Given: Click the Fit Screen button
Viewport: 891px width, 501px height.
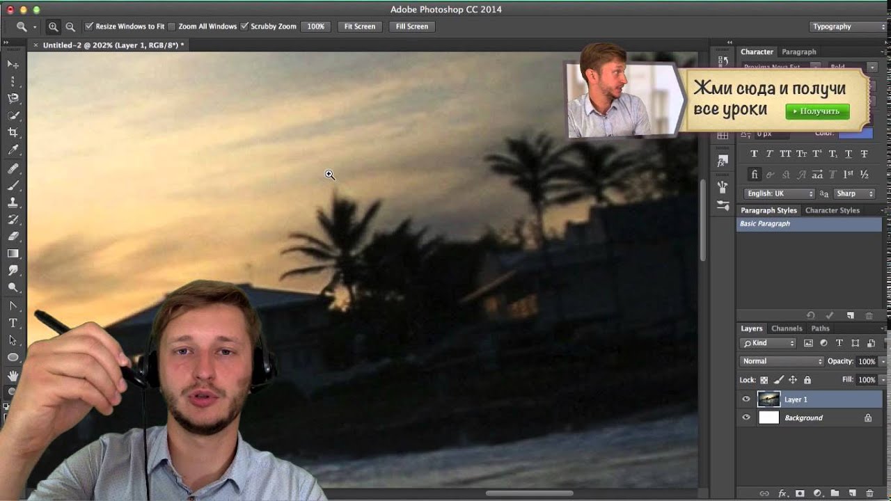Looking at the screenshot, I should [360, 26].
